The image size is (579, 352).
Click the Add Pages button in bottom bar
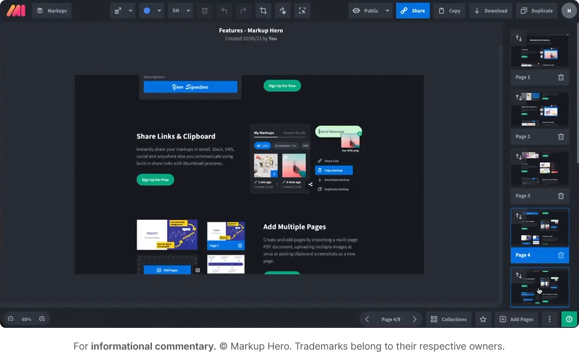pyautogui.click(x=517, y=319)
